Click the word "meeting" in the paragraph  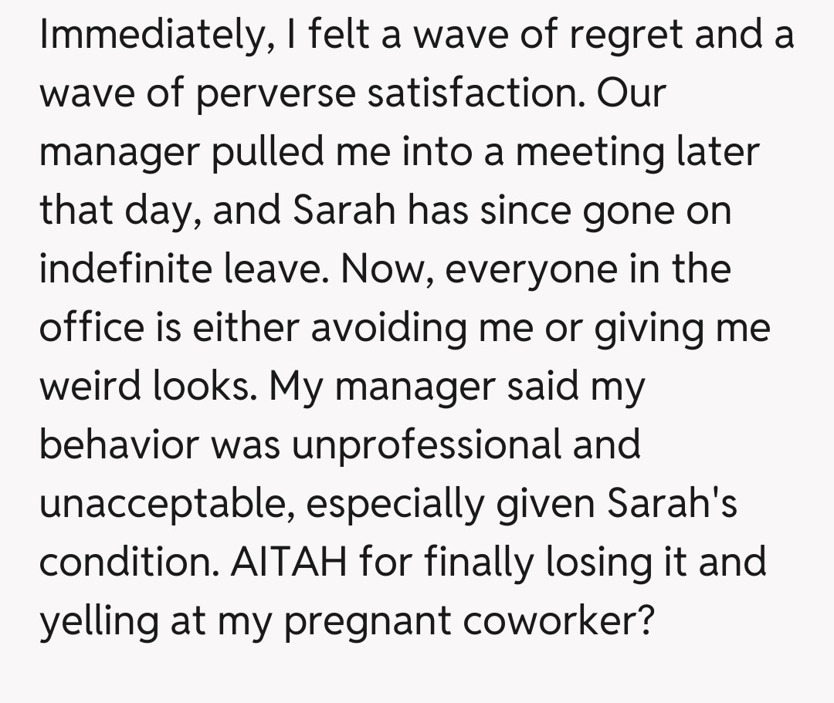pyautogui.click(x=589, y=153)
